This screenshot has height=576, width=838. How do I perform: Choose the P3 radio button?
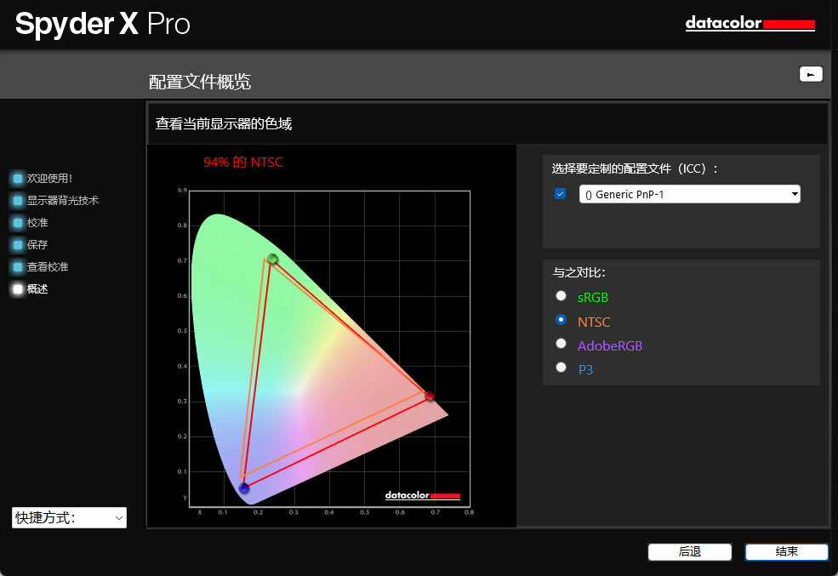click(561, 367)
